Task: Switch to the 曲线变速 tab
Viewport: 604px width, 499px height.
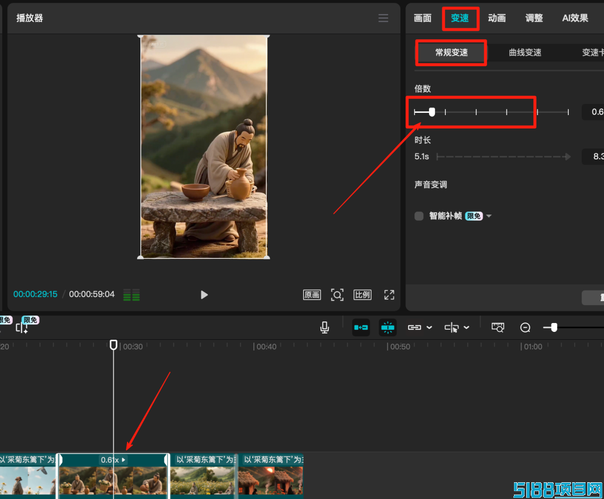Action: (x=525, y=53)
